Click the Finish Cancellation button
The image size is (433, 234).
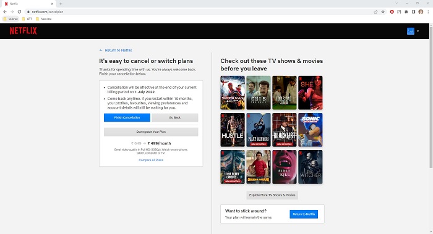tap(127, 117)
